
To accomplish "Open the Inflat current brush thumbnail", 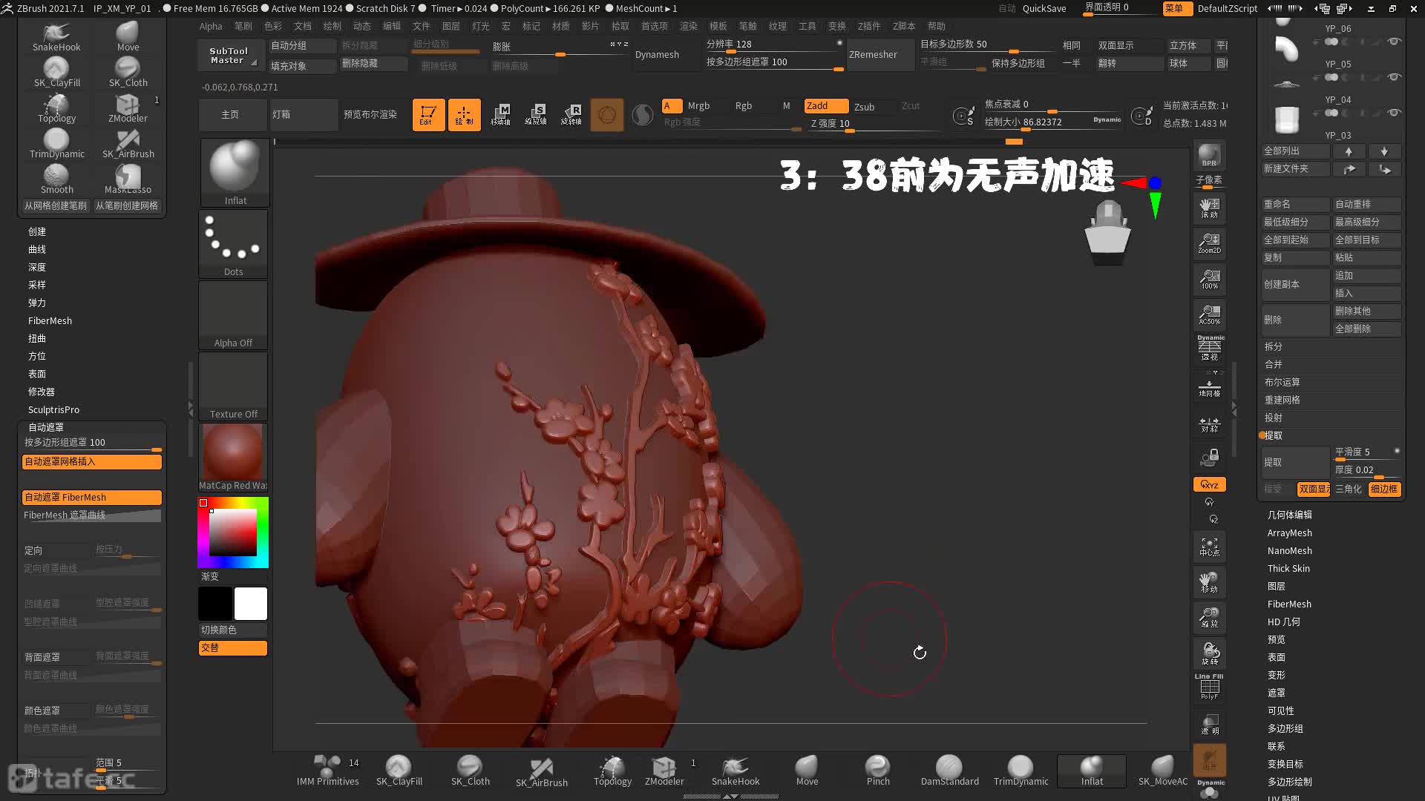I will 235,172.
